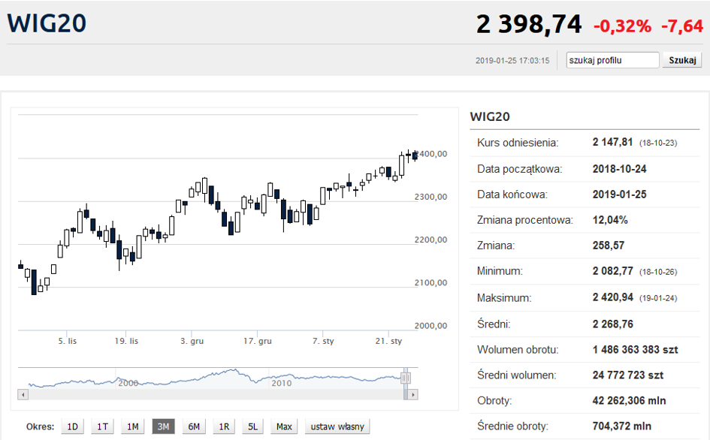Click the last candlestick on the chart
710x440 pixels.
(x=415, y=155)
